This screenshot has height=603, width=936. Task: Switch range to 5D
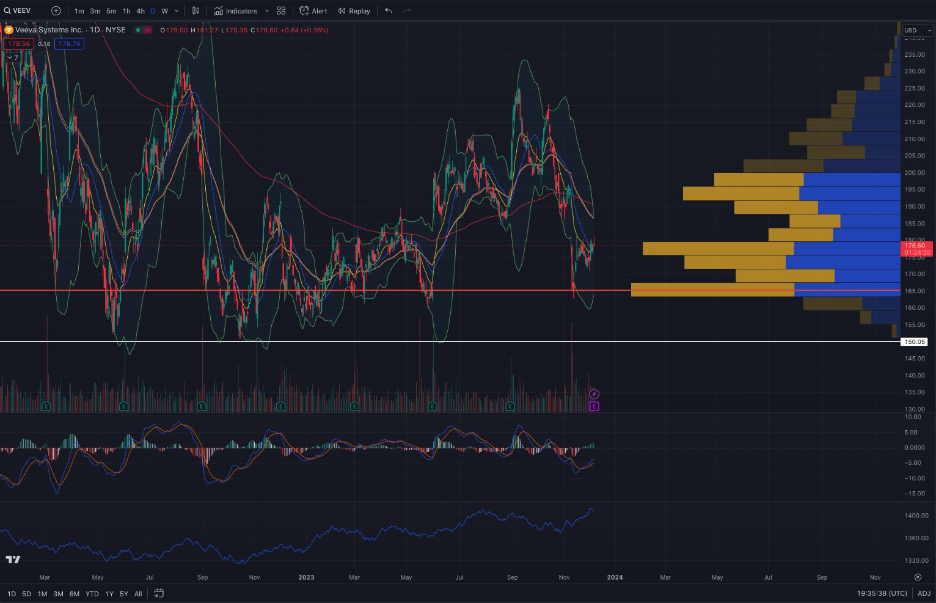pyautogui.click(x=26, y=594)
